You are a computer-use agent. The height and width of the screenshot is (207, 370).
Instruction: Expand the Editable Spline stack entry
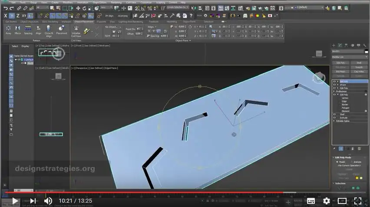pyautogui.click(x=334, y=121)
